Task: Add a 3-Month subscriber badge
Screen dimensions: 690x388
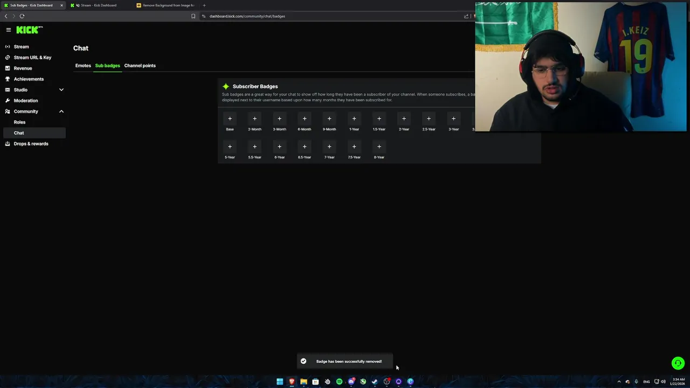Action: pyautogui.click(x=279, y=119)
